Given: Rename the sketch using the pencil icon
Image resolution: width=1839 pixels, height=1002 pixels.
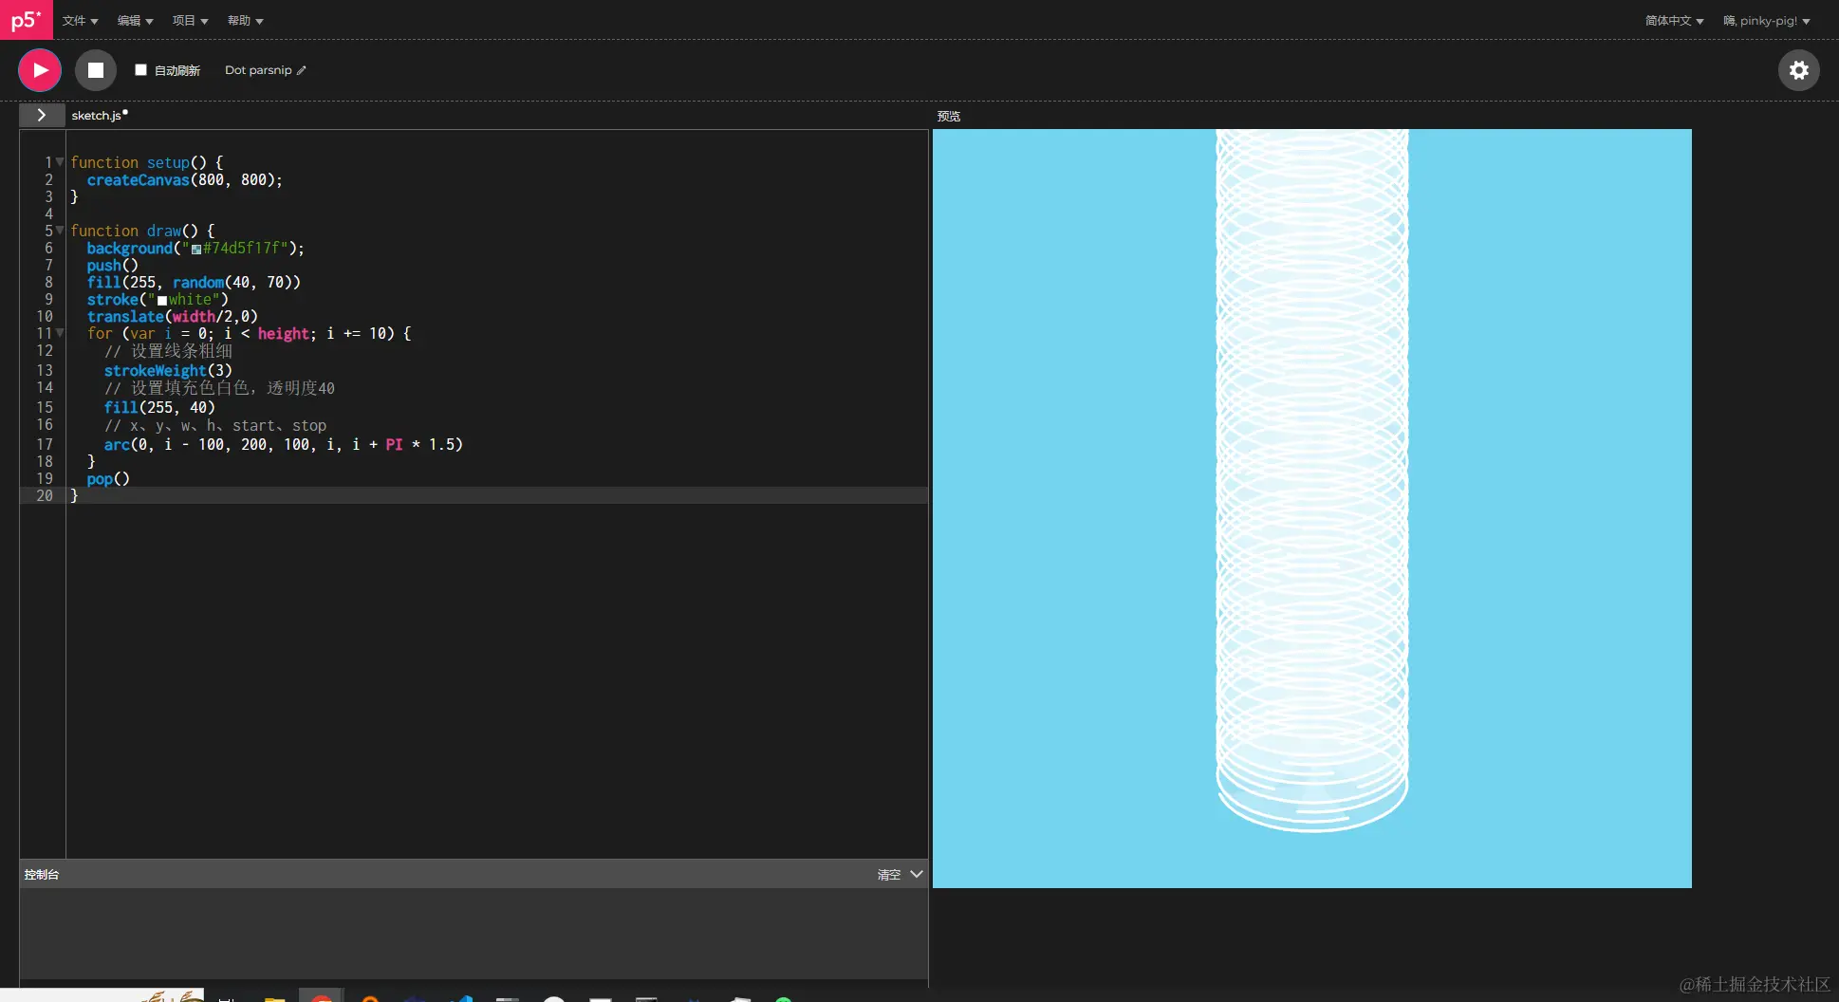Looking at the screenshot, I should pyautogui.click(x=299, y=69).
